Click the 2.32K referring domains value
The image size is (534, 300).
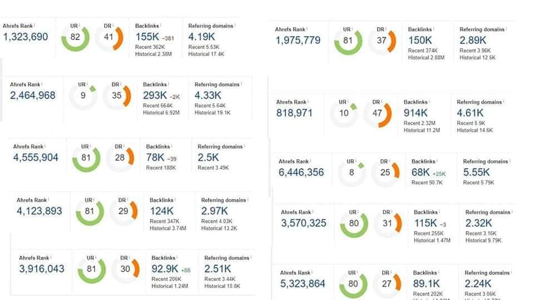pyautogui.click(x=479, y=223)
